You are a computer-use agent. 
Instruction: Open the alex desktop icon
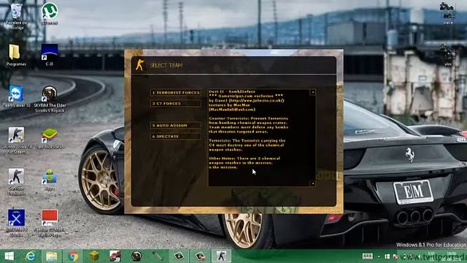click(447, 55)
